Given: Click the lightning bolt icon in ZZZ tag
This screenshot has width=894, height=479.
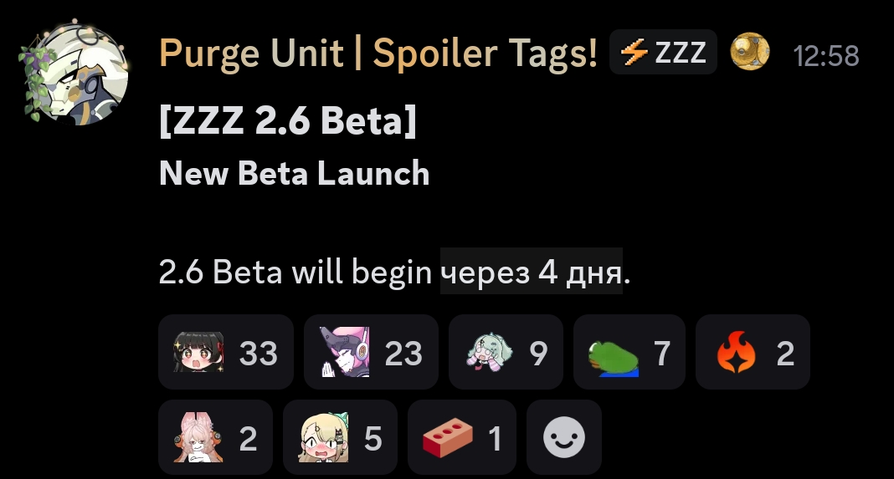Looking at the screenshot, I should (x=634, y=53).
